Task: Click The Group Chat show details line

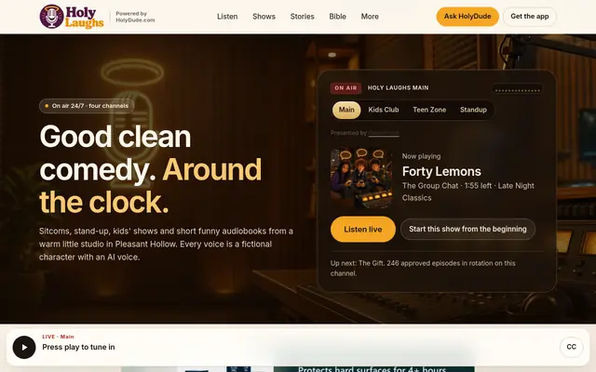Action: tap(468, 192)
